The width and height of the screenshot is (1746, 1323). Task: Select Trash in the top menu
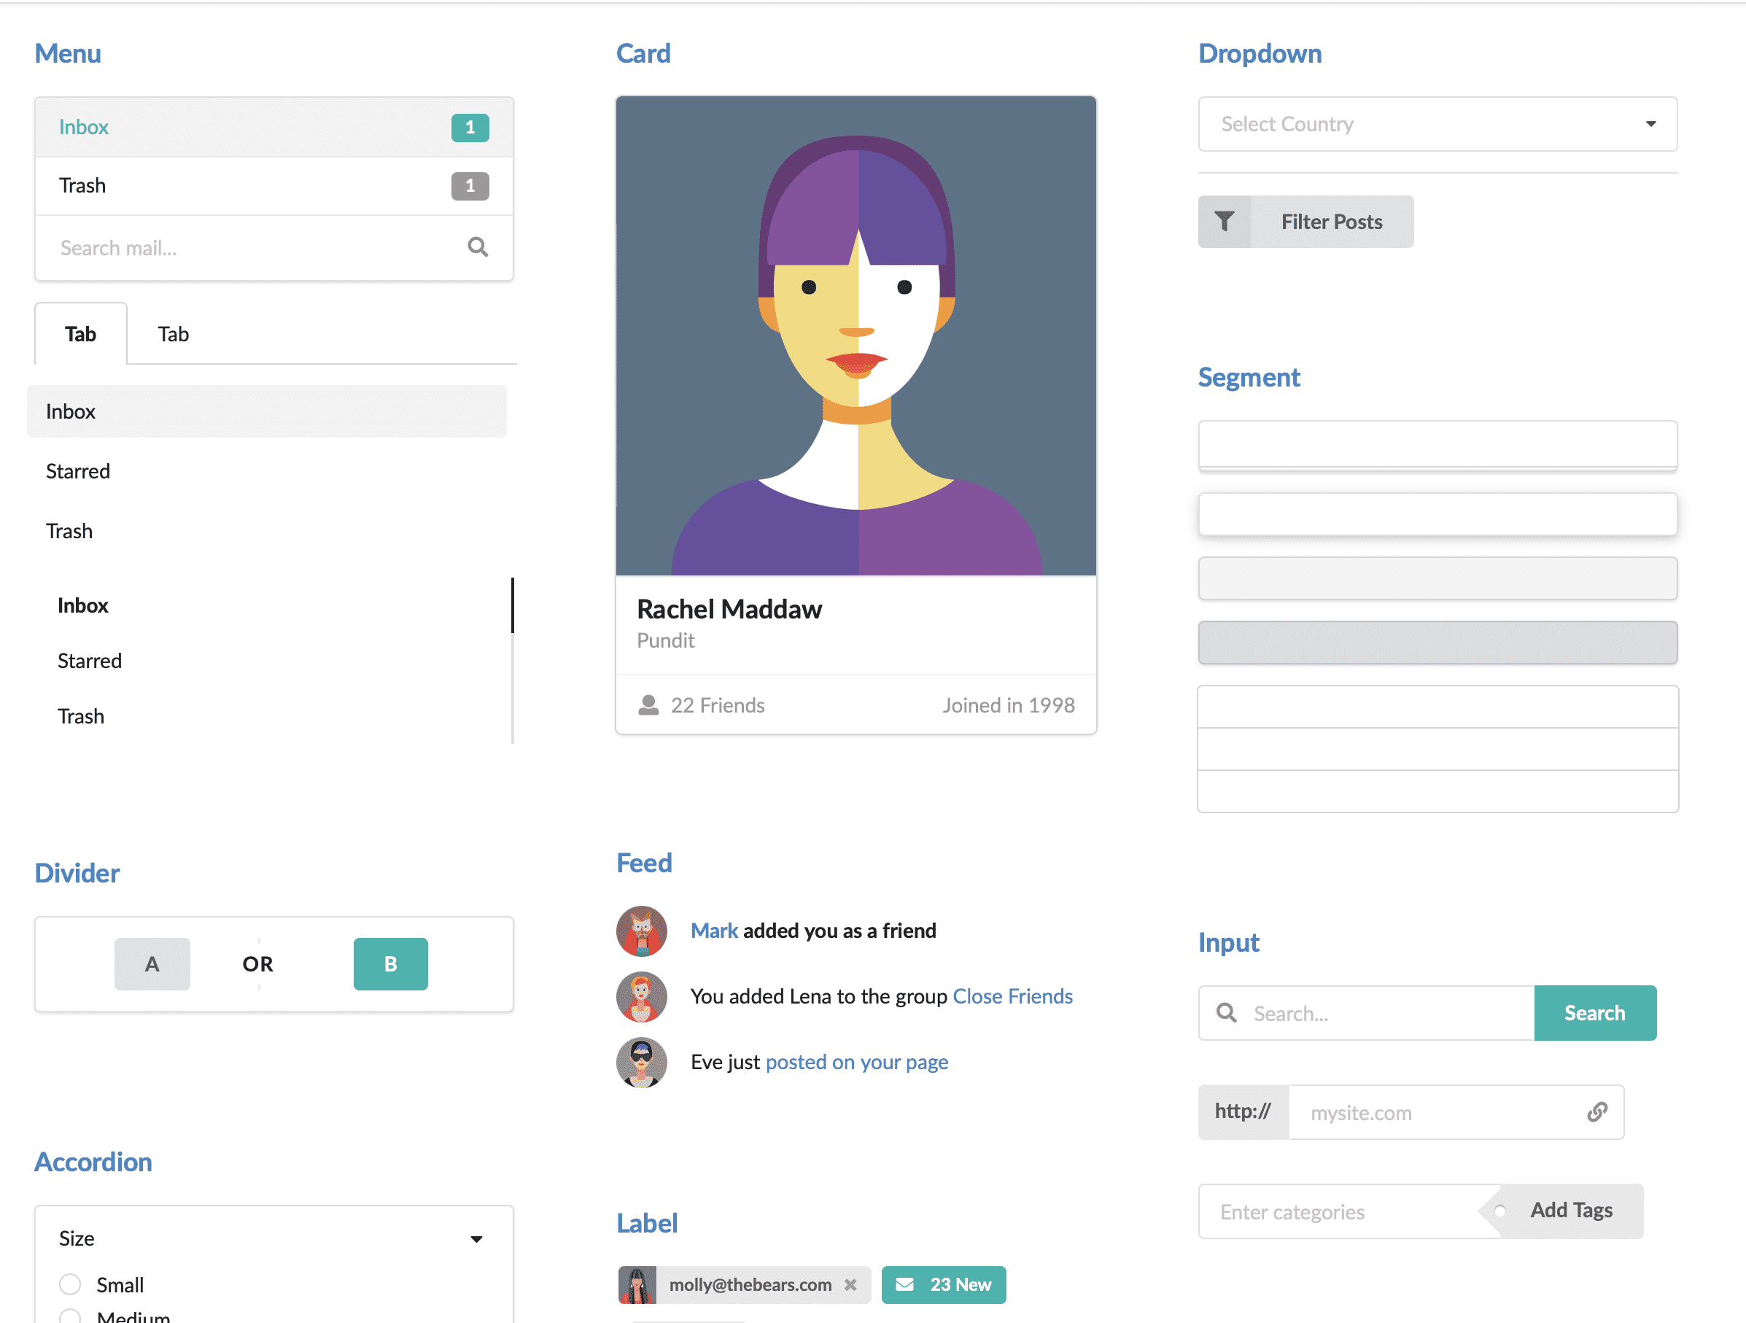pos(83,185)
